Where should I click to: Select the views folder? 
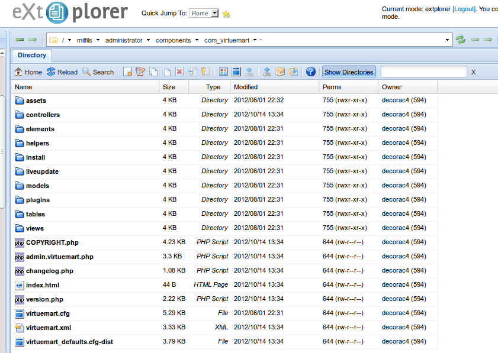(x=224, y=228)
